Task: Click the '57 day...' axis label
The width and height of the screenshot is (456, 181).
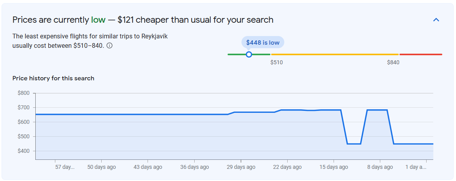Action: pos(65,167)
